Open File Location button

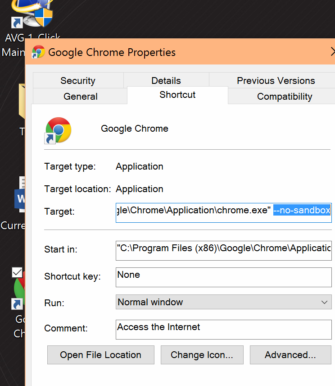click(101, 355)
